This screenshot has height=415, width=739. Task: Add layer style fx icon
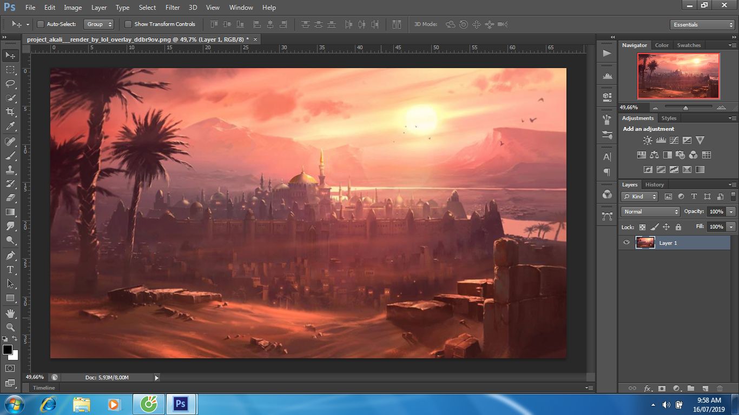click(x=648, y=388)
